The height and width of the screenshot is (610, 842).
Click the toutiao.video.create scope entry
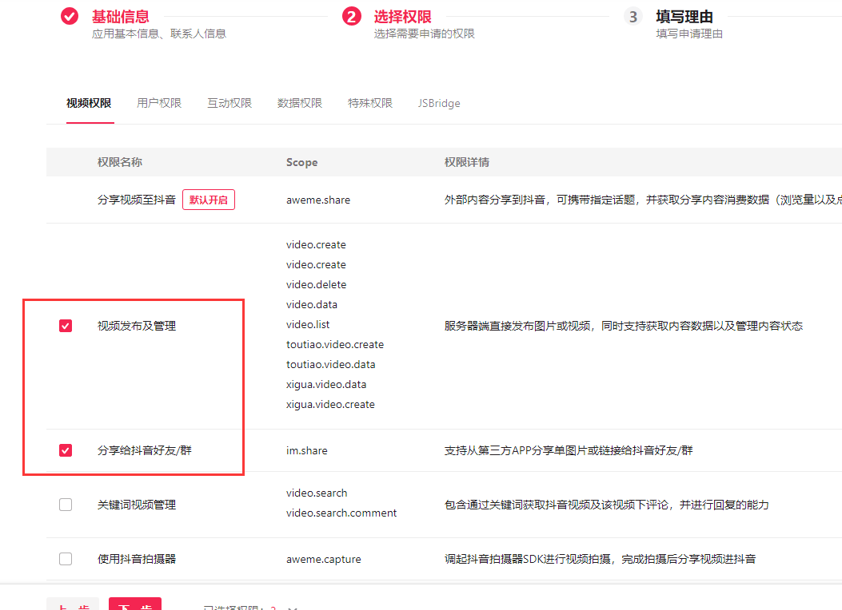[335, 344]
